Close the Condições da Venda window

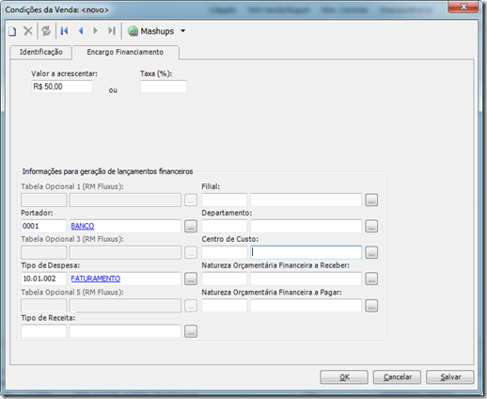(463, 7)
